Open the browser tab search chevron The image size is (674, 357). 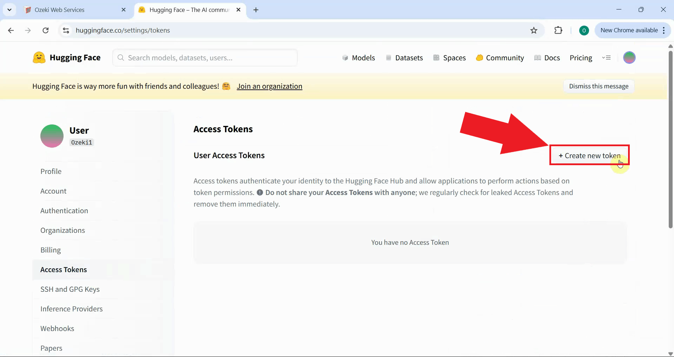click(x=9, y=9)
